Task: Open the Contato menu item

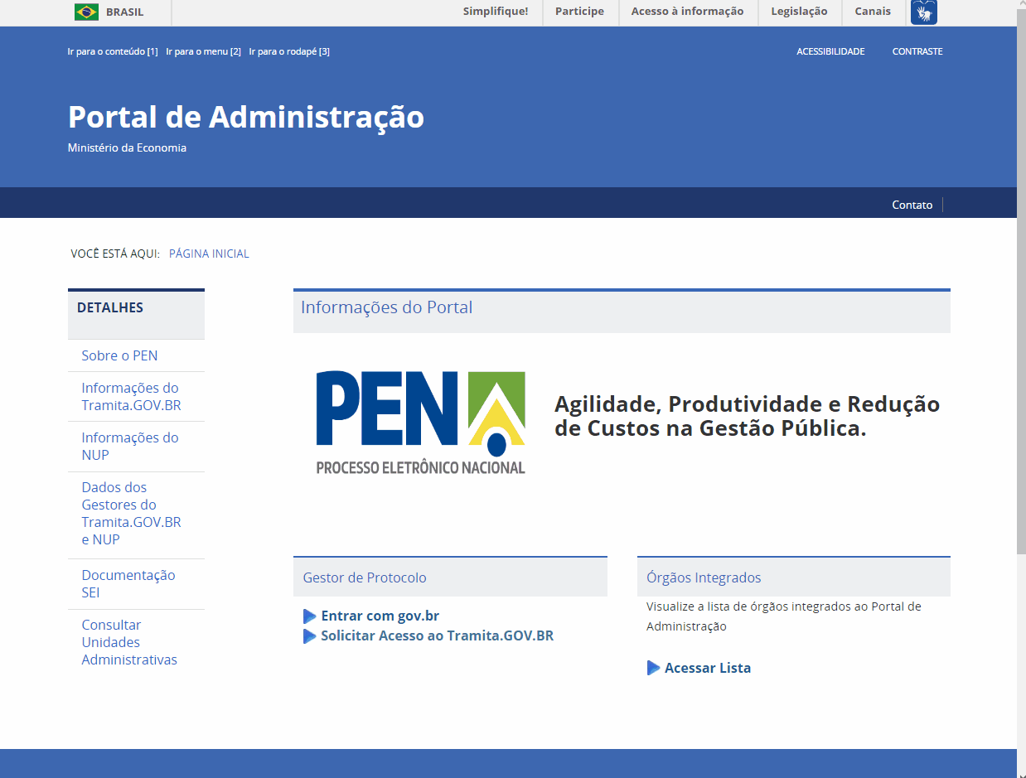Action: pos(912,205)
